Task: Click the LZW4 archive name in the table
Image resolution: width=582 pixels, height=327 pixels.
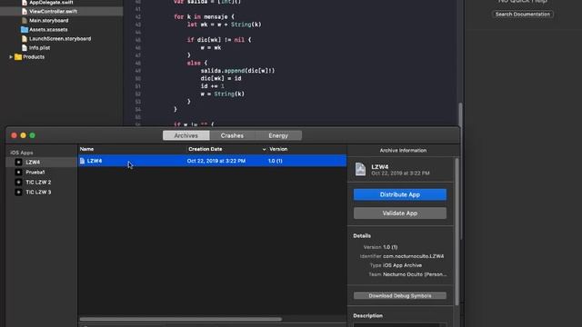Action: [x=95, y=161]
